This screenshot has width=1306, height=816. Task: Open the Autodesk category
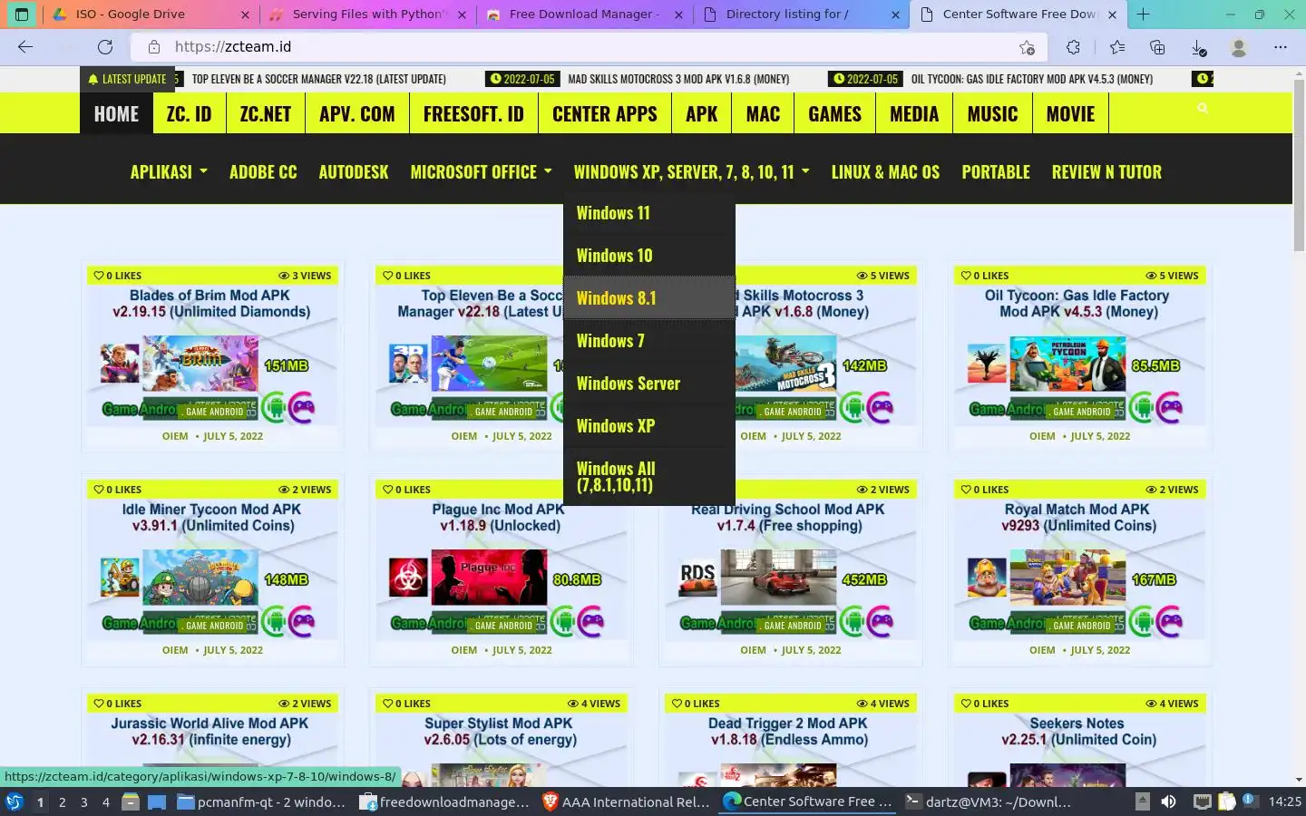pos(354,171)
